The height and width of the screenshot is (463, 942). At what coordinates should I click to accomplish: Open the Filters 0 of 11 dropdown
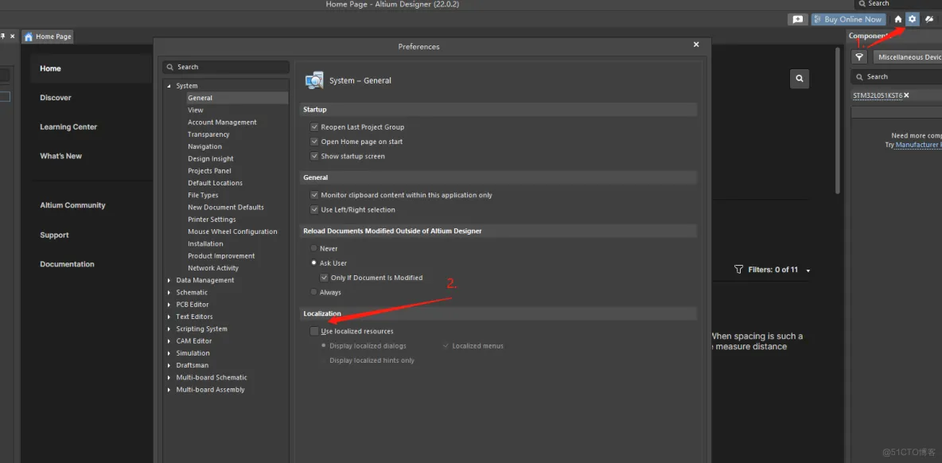click(808, 270)
